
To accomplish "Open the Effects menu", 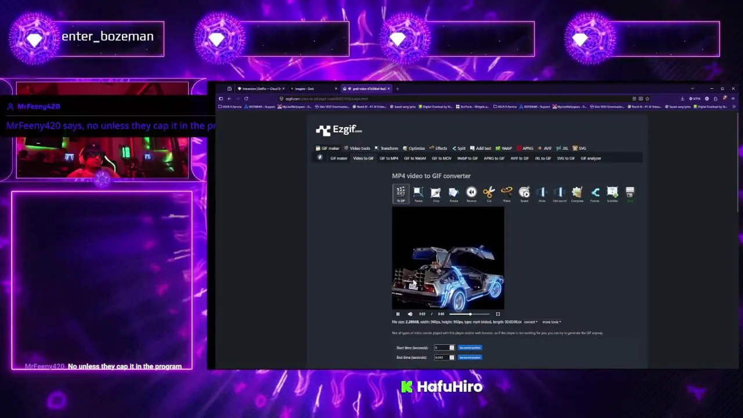I will 438,148.
